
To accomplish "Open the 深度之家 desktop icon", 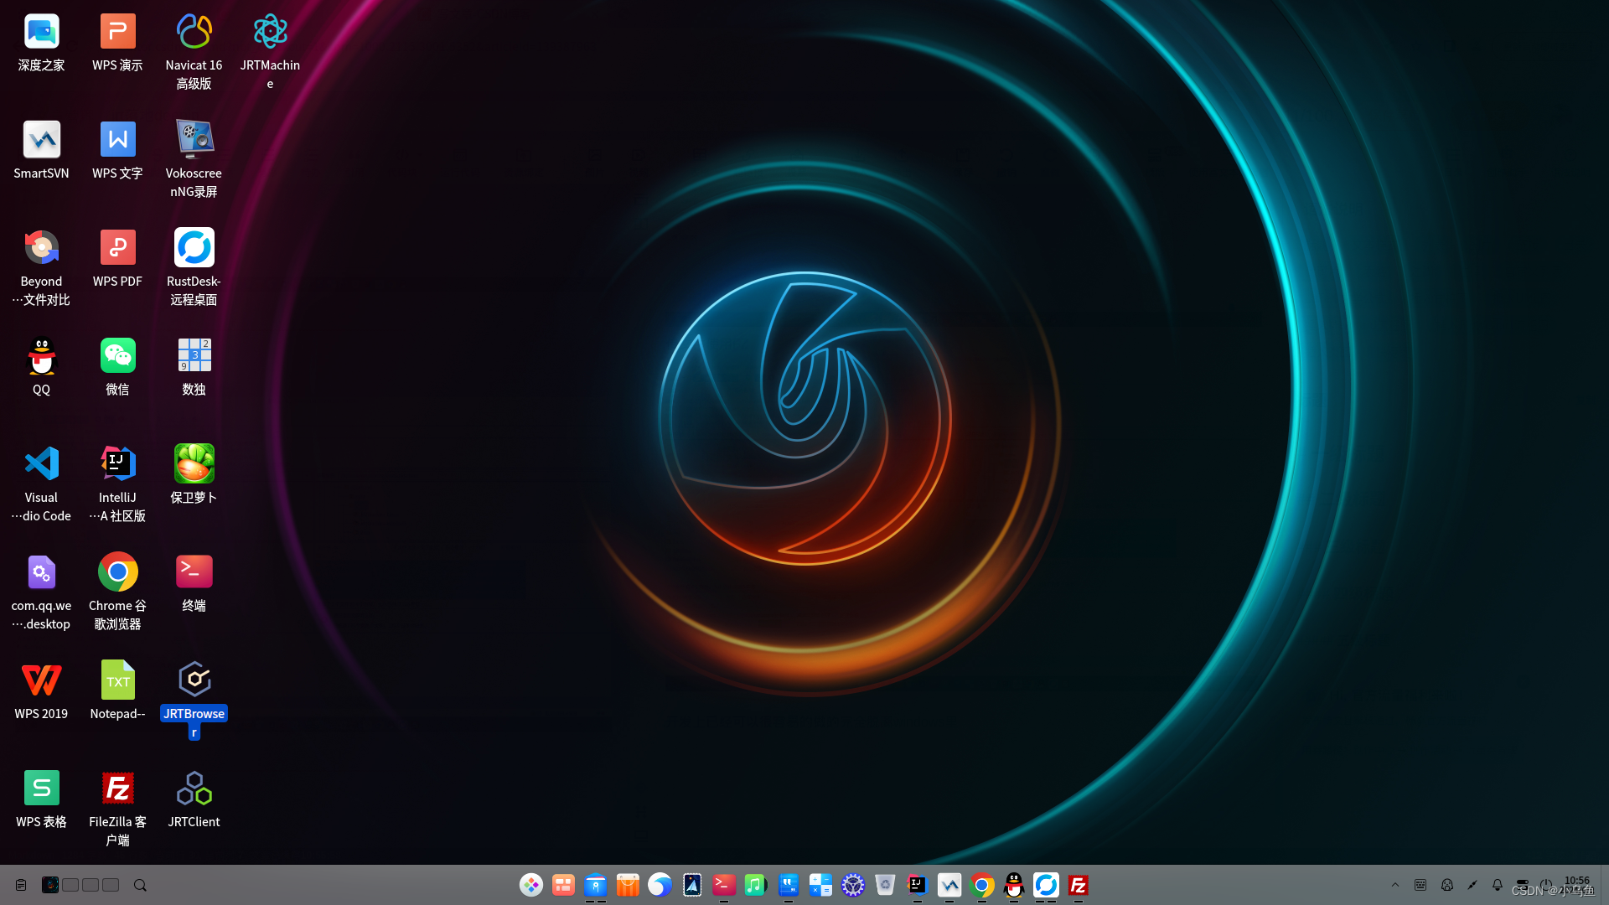I will click(x=41, y=44).
